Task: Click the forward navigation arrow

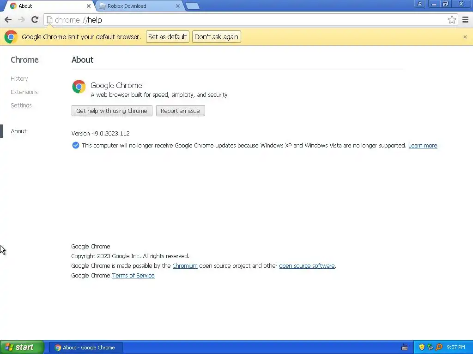Action: [21, 20]
